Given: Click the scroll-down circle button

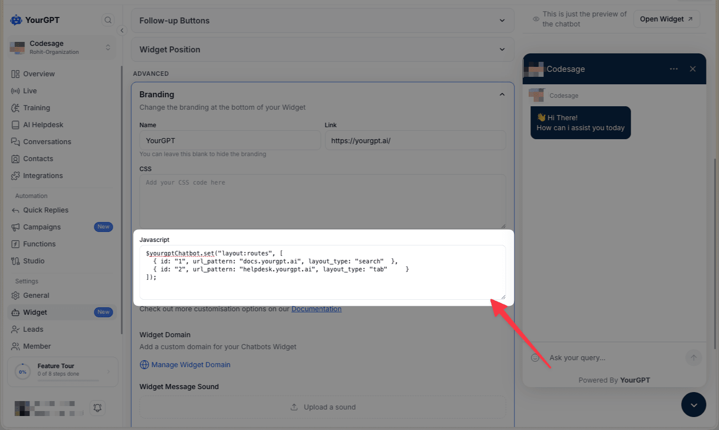Looking at the screenshot, I should coord(694,405).
